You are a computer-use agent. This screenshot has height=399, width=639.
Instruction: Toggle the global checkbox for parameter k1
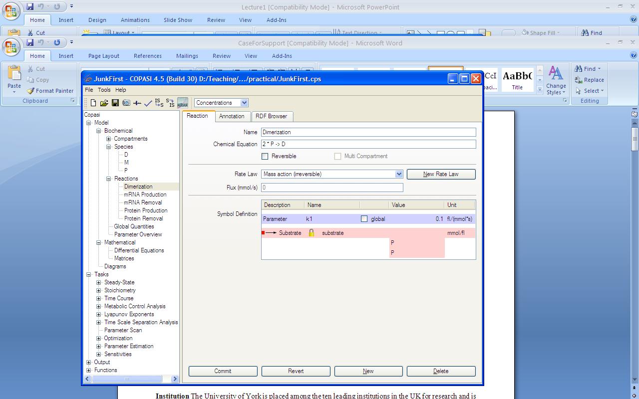[364, 219]
